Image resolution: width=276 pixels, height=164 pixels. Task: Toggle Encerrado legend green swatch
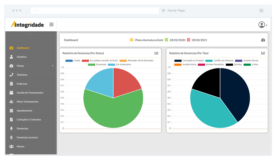click(92, 65)
